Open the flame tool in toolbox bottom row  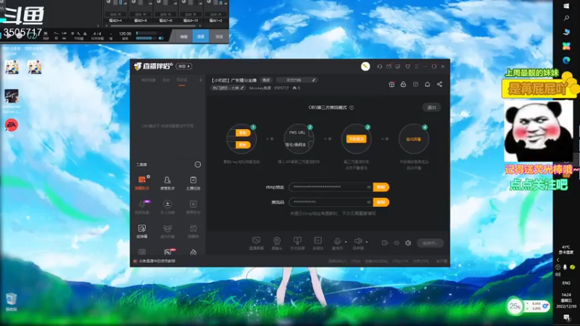193,252
